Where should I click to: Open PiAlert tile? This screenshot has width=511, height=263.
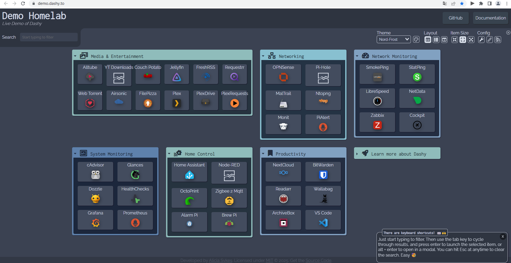coord(323,124)
